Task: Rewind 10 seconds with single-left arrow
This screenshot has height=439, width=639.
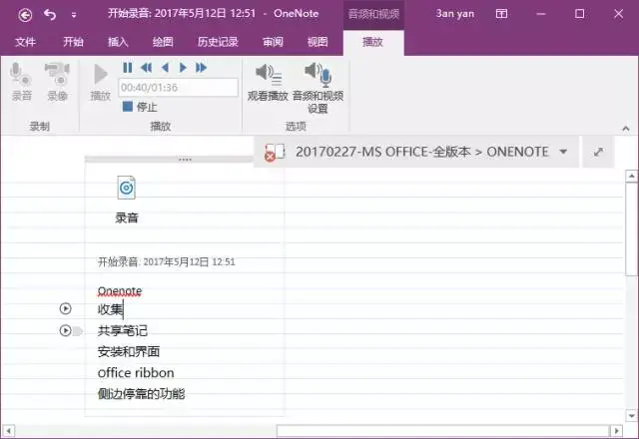Action: 165,68
